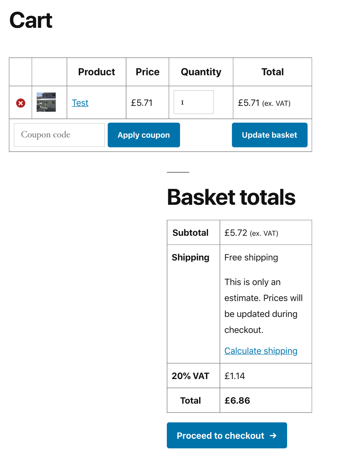Image resolution: width=341 pixels, height=475 pixels.
Task: Click the Price column header
Action: pyautogui.click(x=147, y=72)
